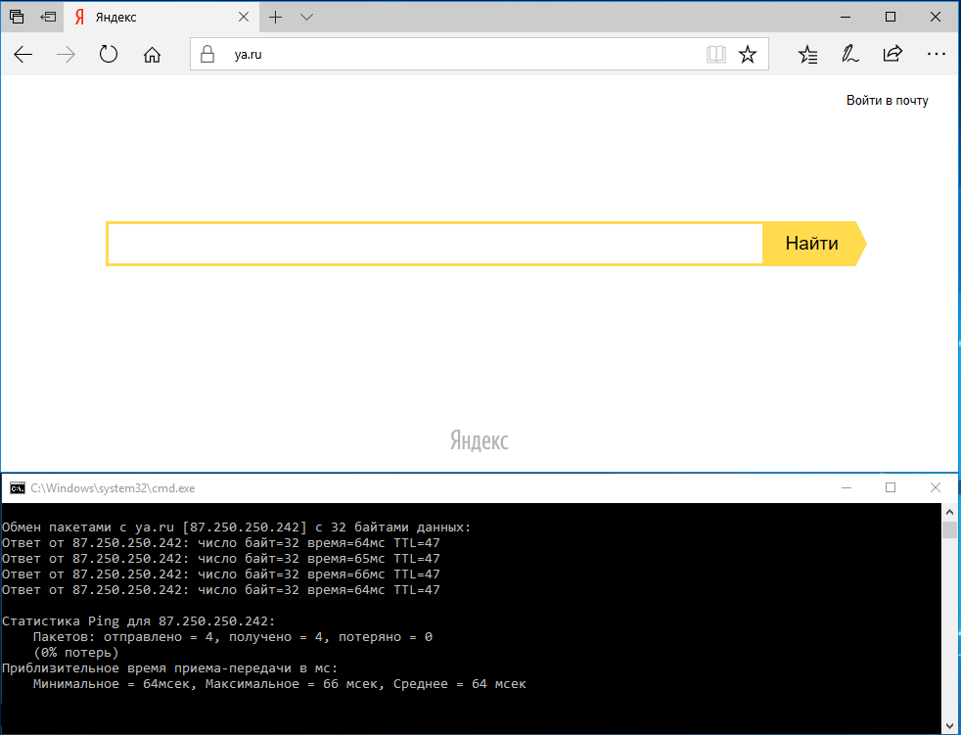Close the cmd.exe window
961x735 pixels.
(936, 488)
